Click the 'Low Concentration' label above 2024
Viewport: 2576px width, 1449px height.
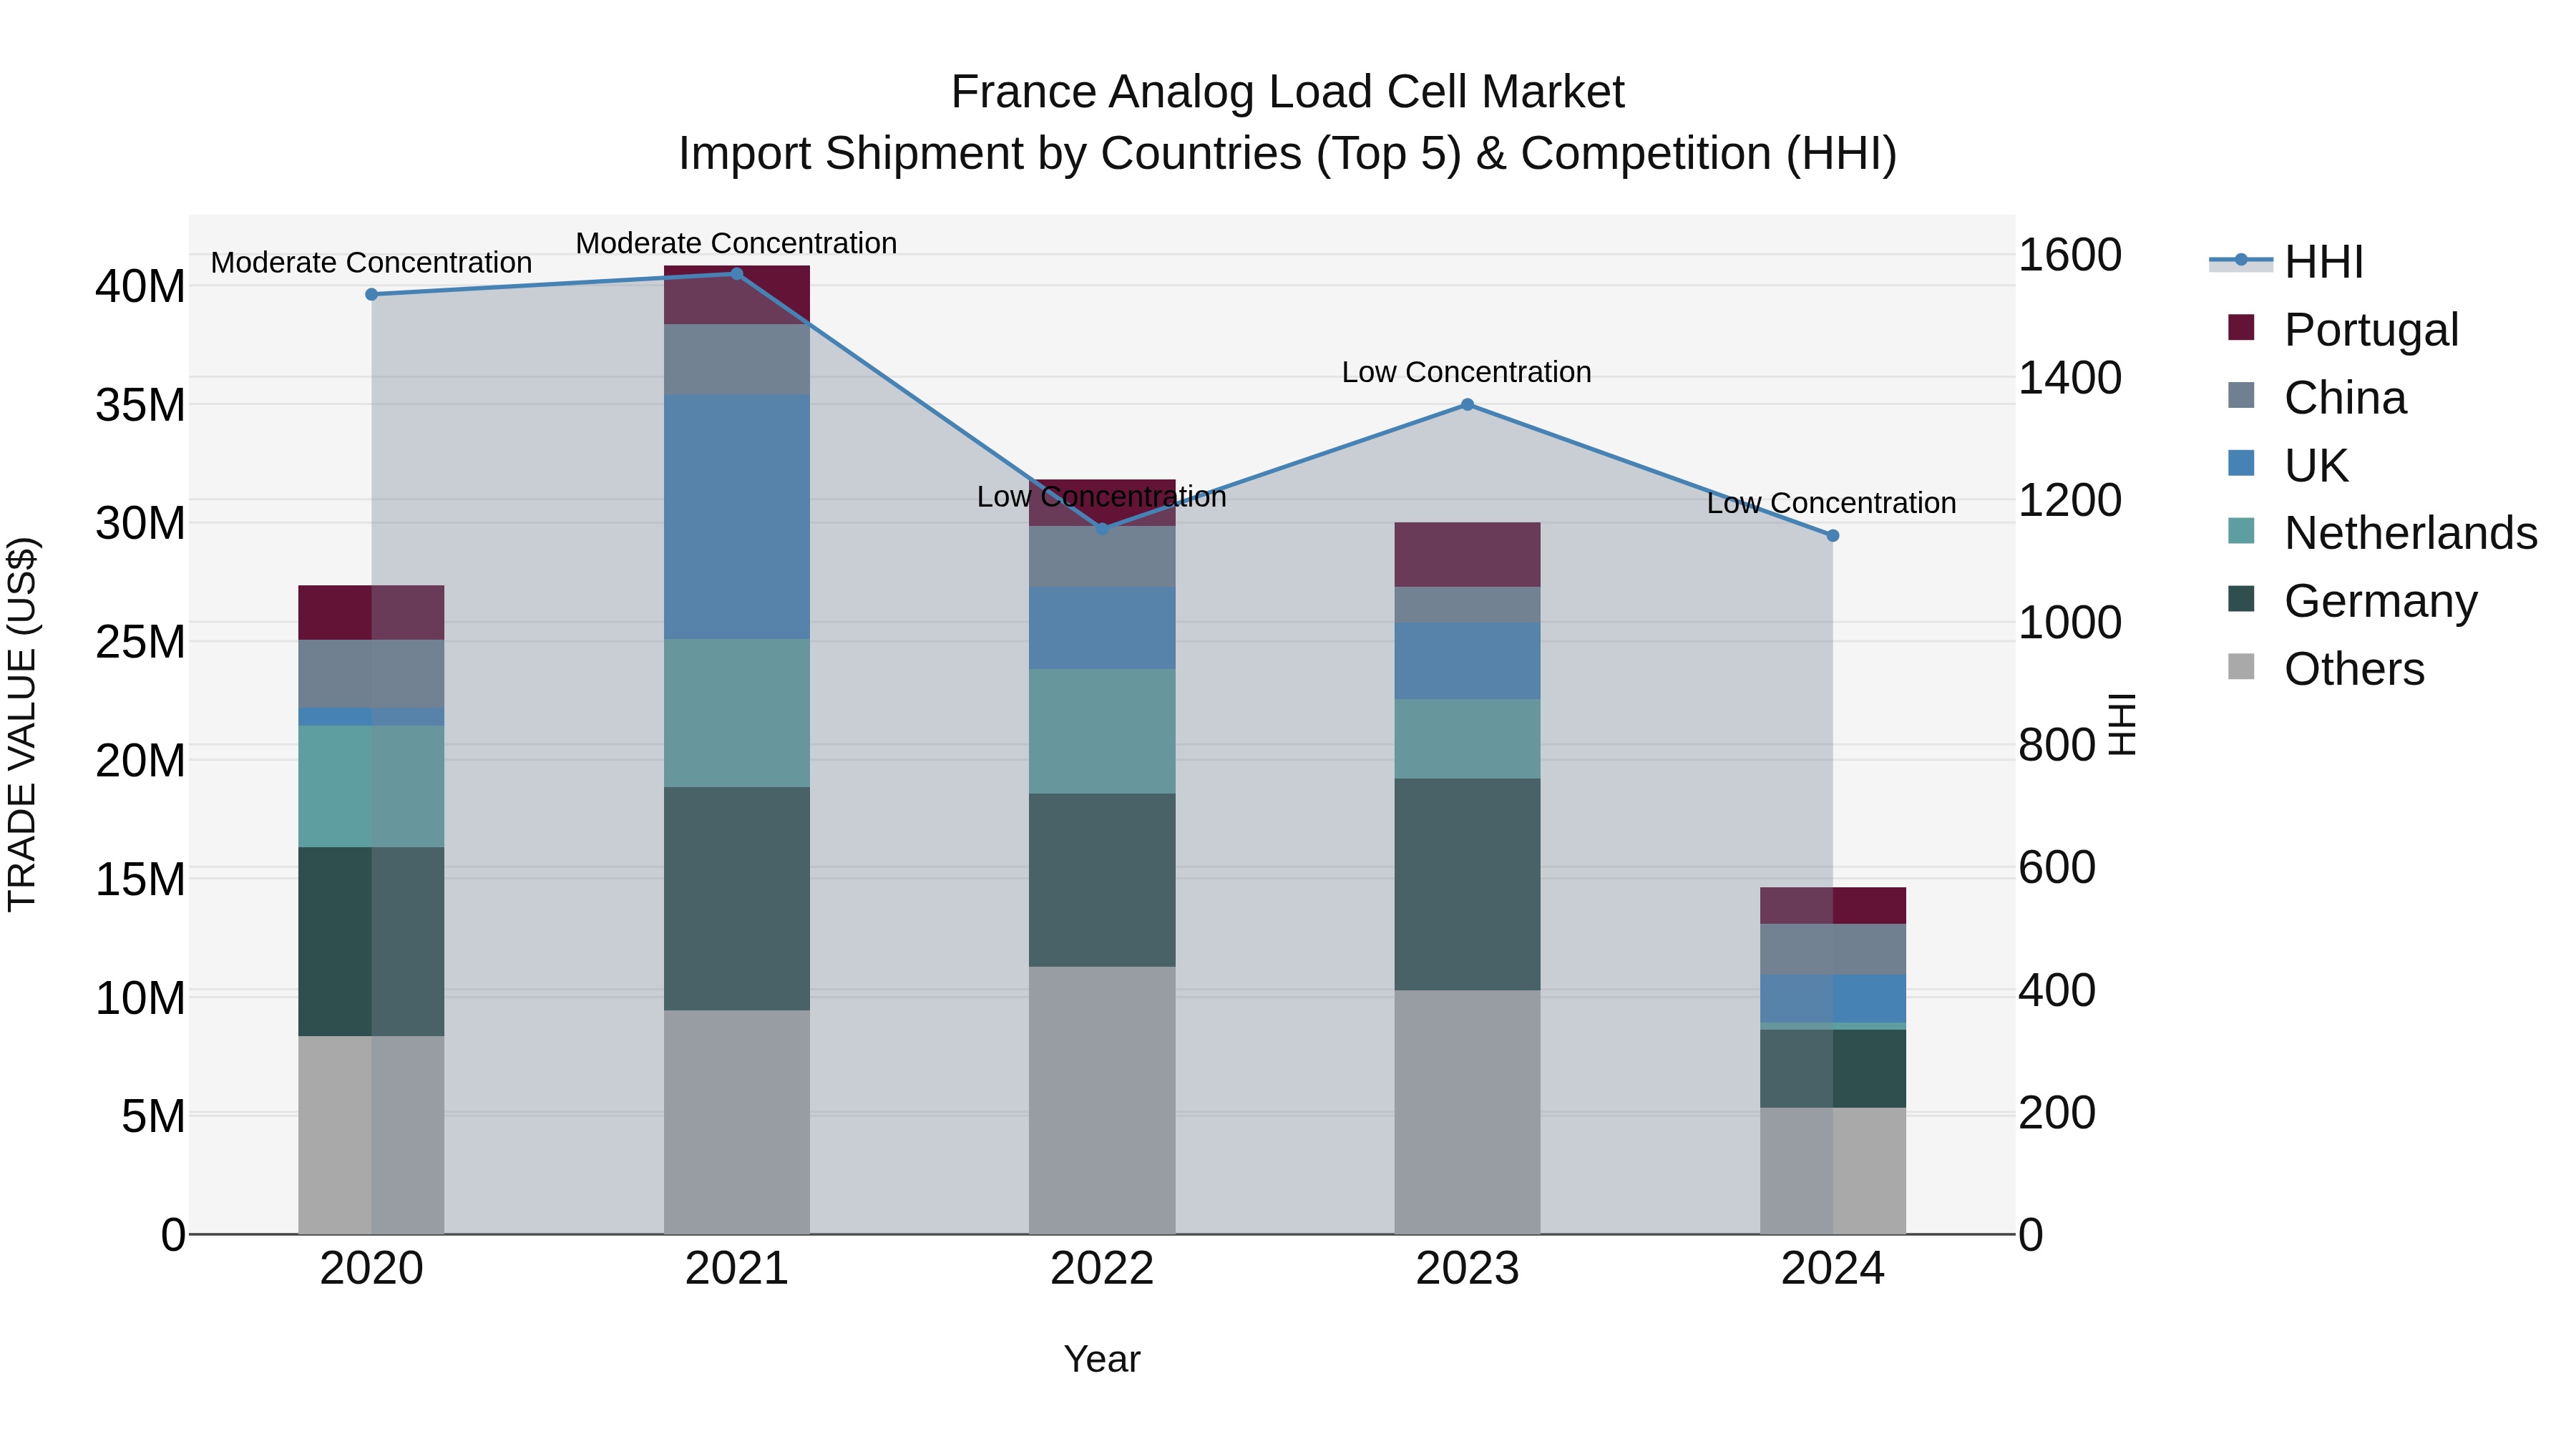pos(1832,503)
